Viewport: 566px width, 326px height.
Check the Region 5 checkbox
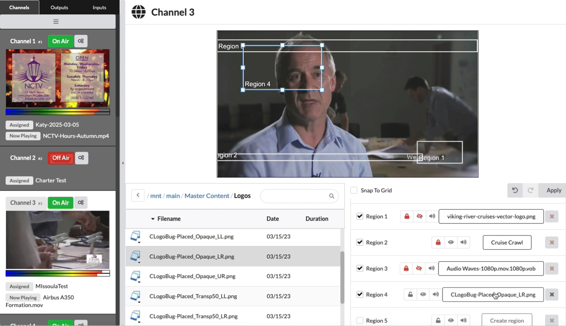[x=360, y=320]
